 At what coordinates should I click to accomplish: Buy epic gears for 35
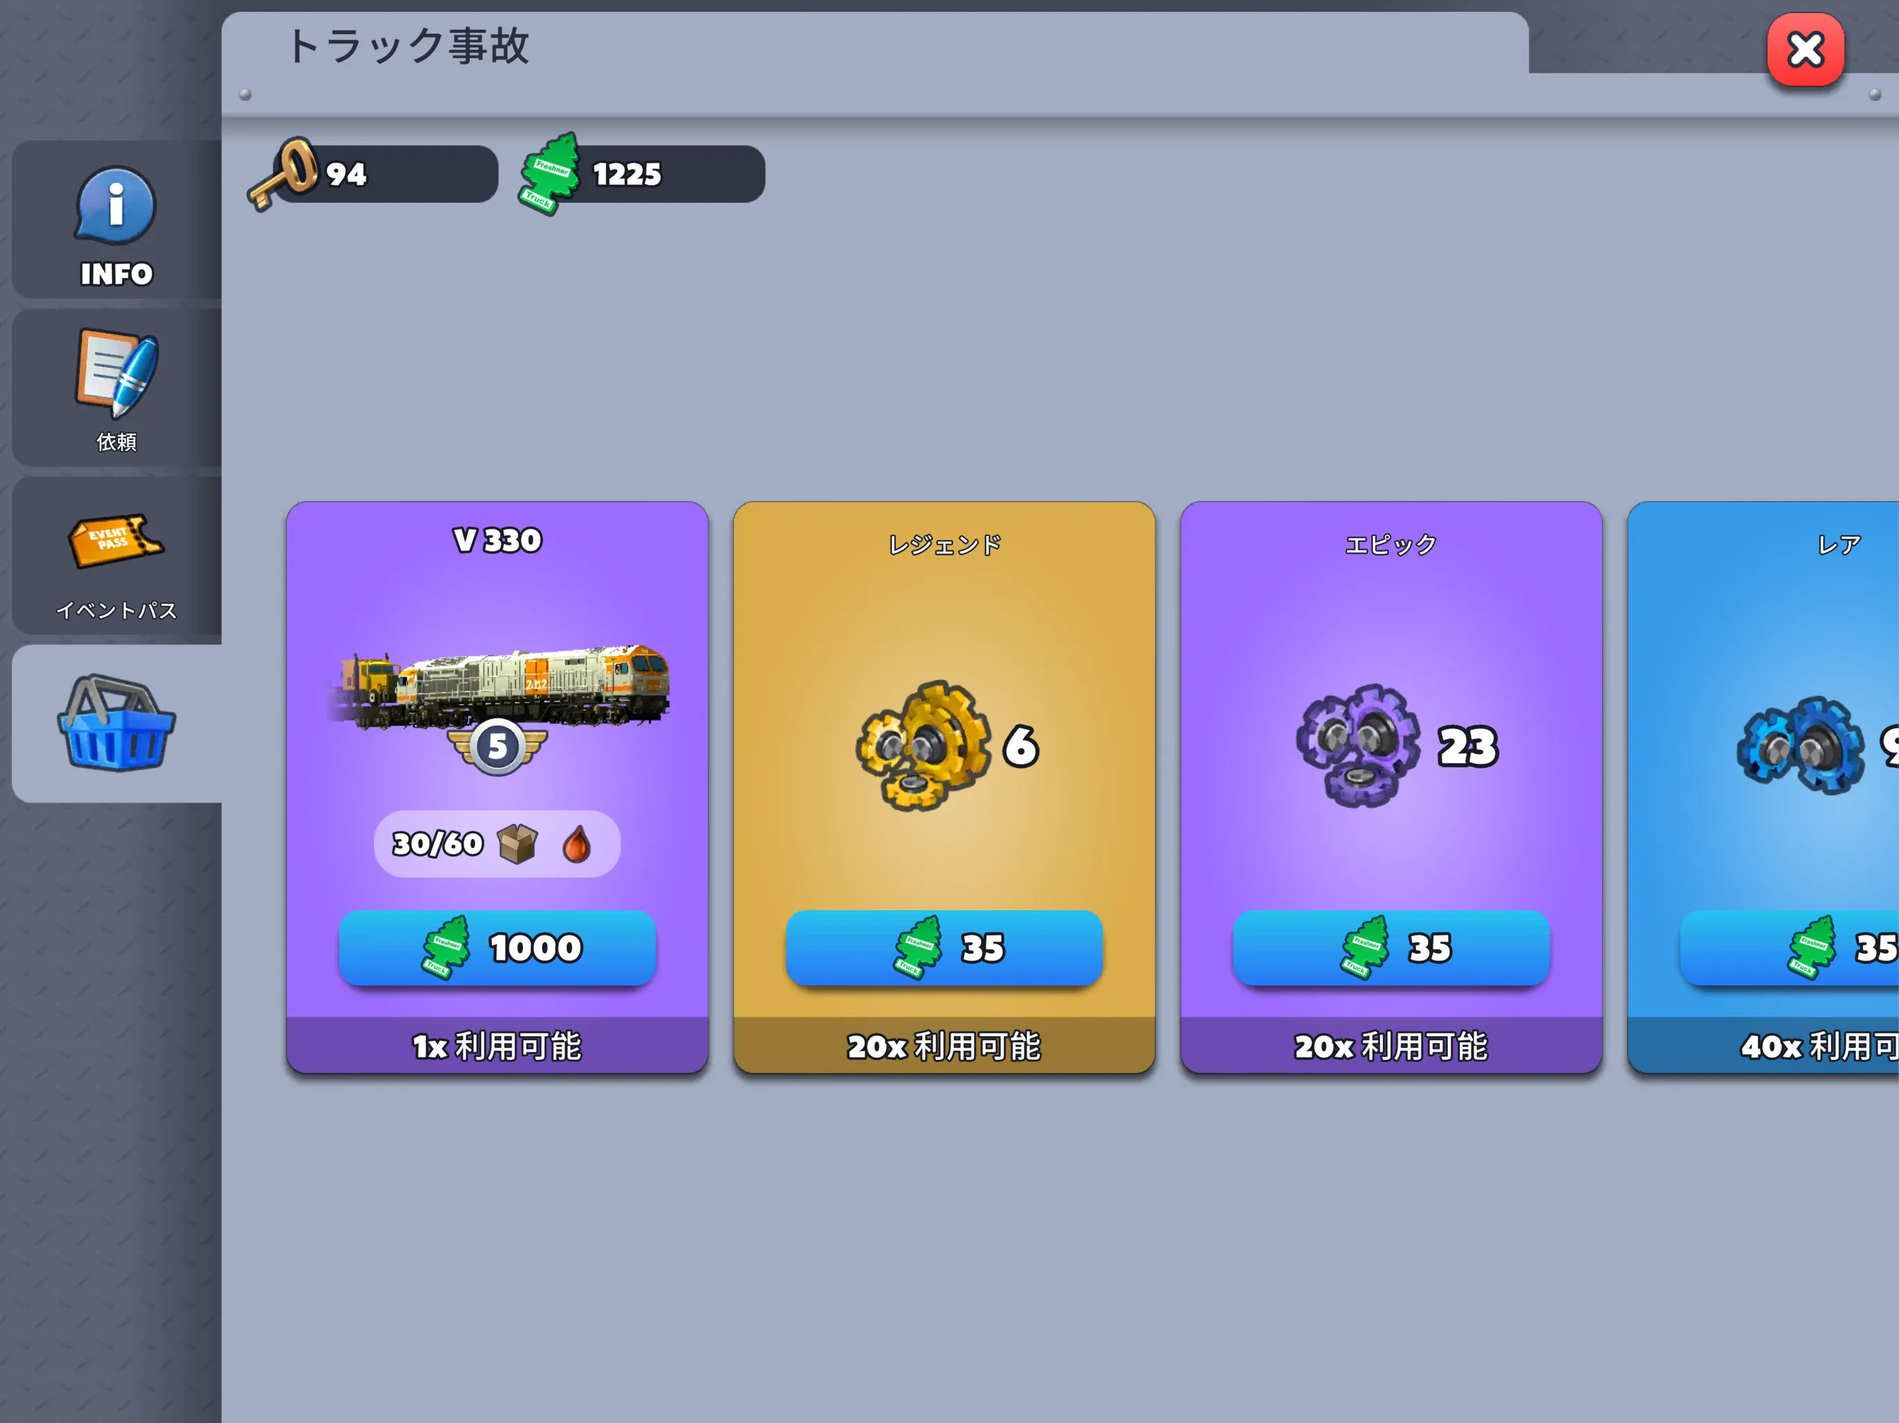(1391, 948)
